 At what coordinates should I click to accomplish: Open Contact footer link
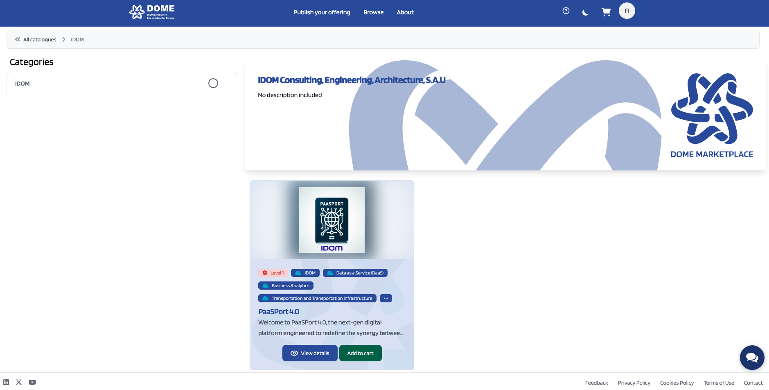(x=753, y=383)
